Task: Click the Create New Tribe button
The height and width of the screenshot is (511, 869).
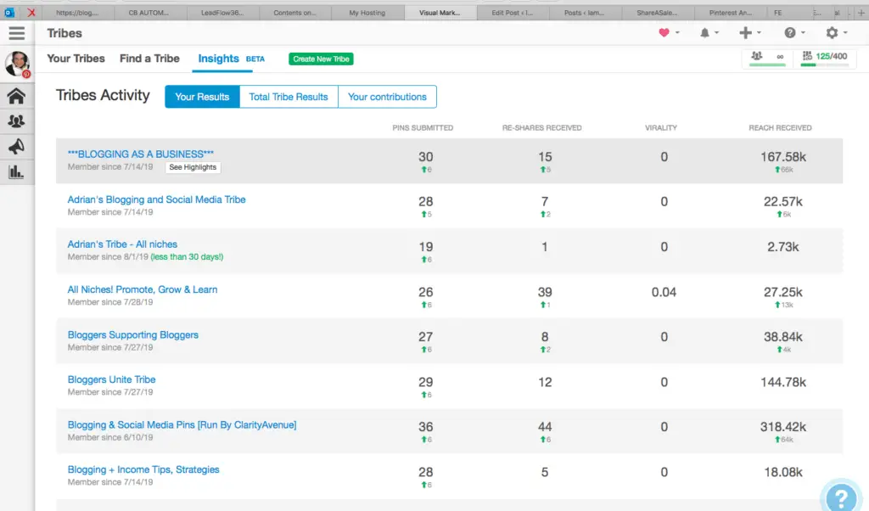Action: [x=321, y=59]
